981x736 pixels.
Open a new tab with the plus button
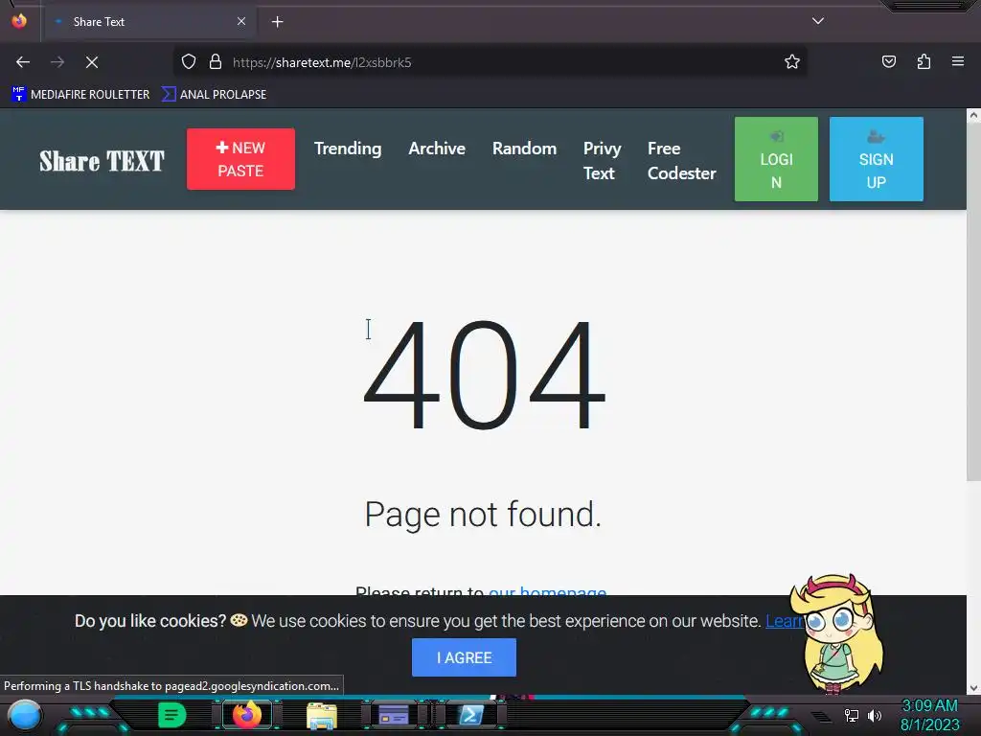(x=277, y=22)
